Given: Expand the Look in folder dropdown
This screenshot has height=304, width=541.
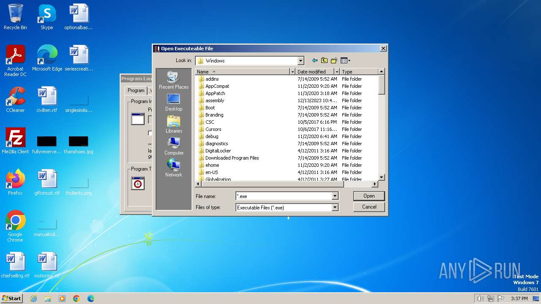Looking at the screenshot, I should coord(301,61).
